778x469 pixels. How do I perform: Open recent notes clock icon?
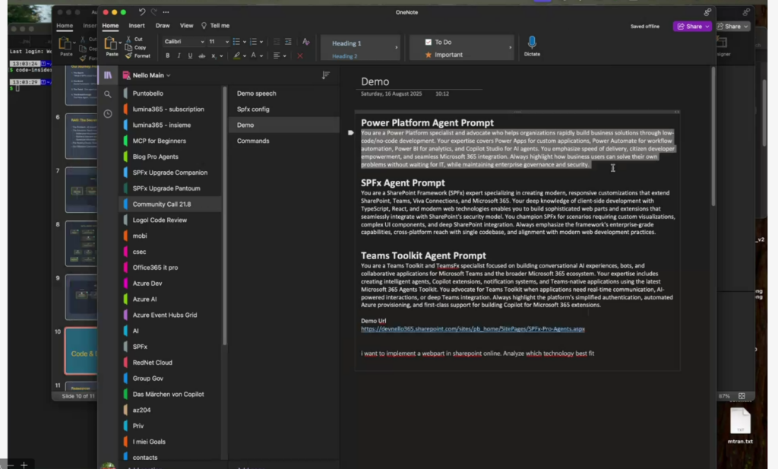(108, 114)
